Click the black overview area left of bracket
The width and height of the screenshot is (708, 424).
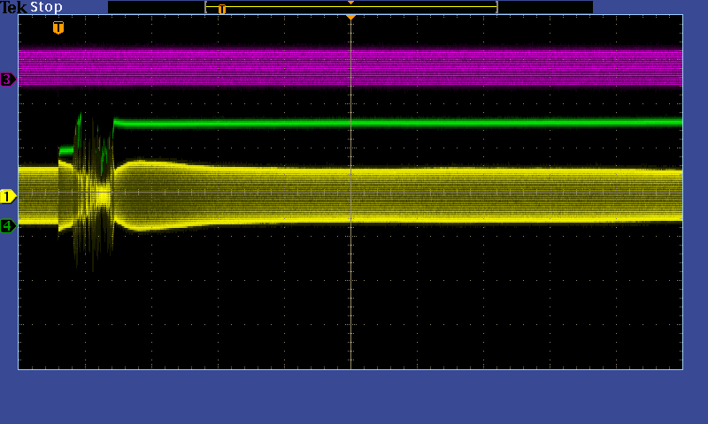tap(155, 7)
